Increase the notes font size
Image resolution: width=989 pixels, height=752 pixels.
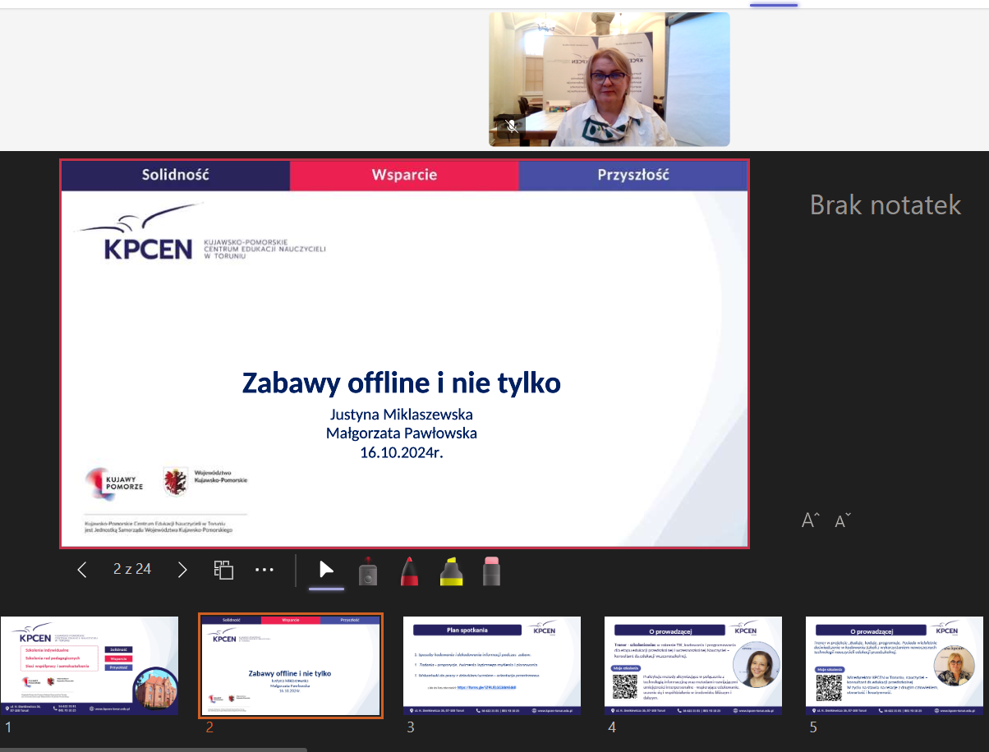[x=810, y=520]
